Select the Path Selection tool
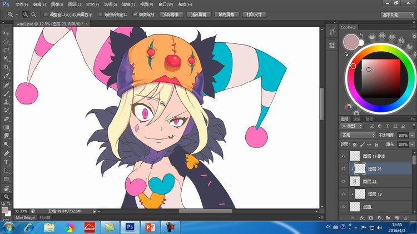The image size is (417, 234). click(x=6, y=171)
